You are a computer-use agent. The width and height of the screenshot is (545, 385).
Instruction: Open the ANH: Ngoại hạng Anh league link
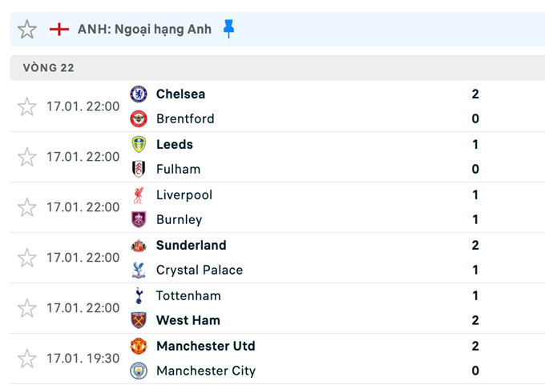pyautogui.click(x=144, y=29)
